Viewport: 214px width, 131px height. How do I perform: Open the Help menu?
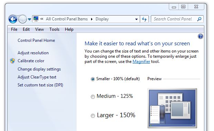pyautogui.click(x=69, y=29)
